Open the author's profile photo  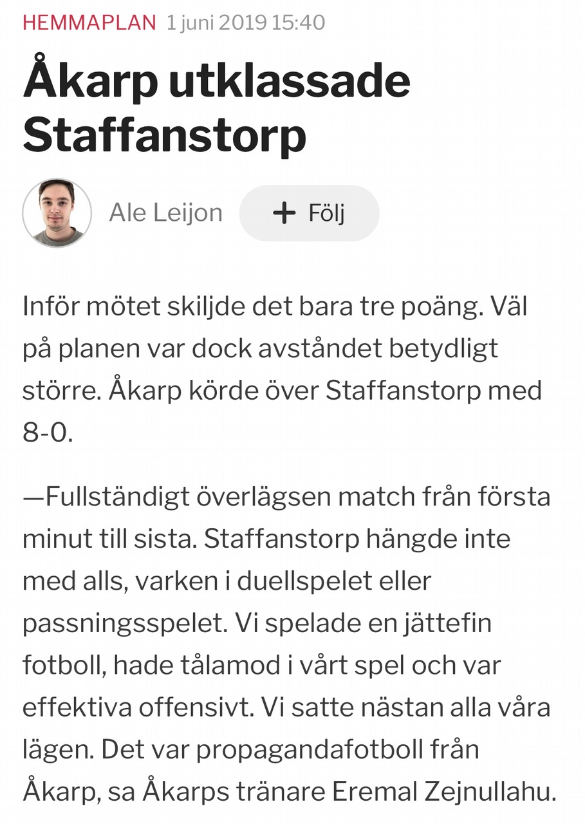pyautogui.click(x=57, y=213)
